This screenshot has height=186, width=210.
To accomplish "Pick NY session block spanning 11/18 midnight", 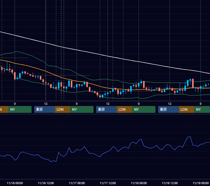I will (144, 109).
